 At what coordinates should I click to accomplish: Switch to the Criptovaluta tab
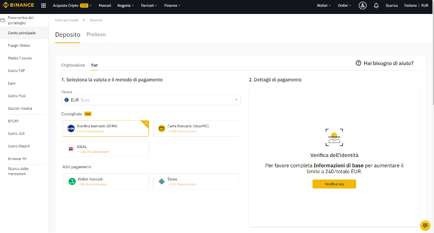pos(73,65)
